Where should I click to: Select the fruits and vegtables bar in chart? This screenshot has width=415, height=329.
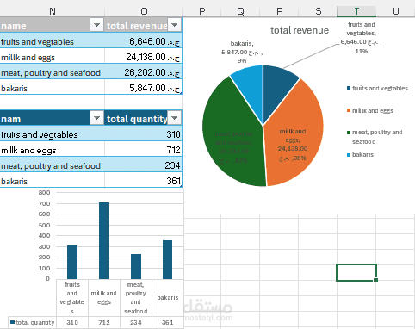(x=72, y=262)
